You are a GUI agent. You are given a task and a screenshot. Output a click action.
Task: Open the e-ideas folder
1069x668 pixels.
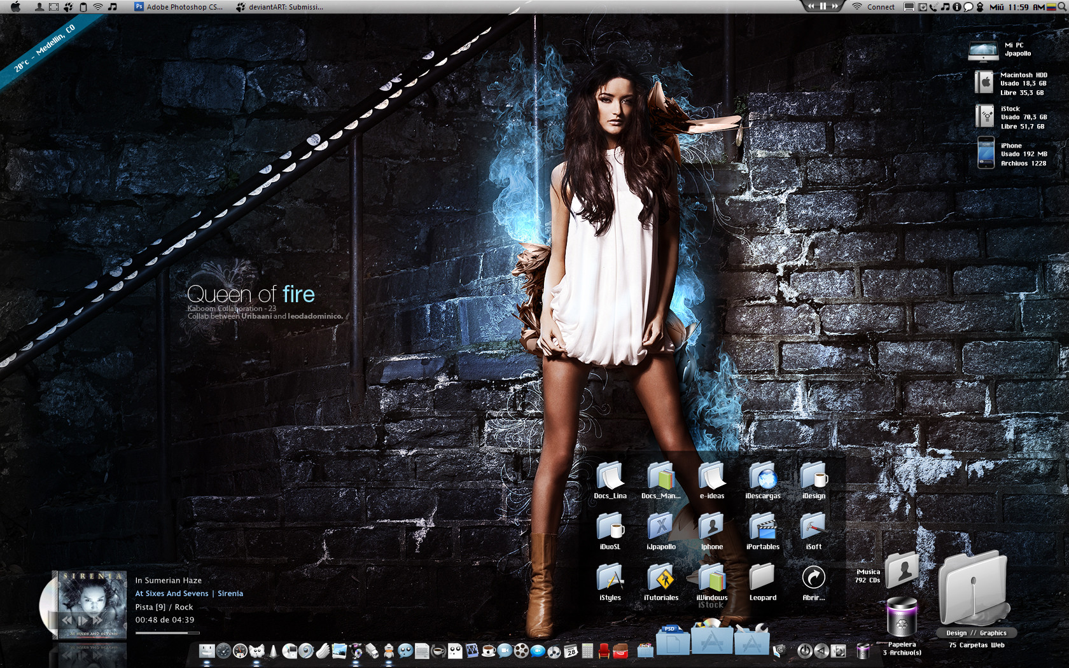[711, 476]
